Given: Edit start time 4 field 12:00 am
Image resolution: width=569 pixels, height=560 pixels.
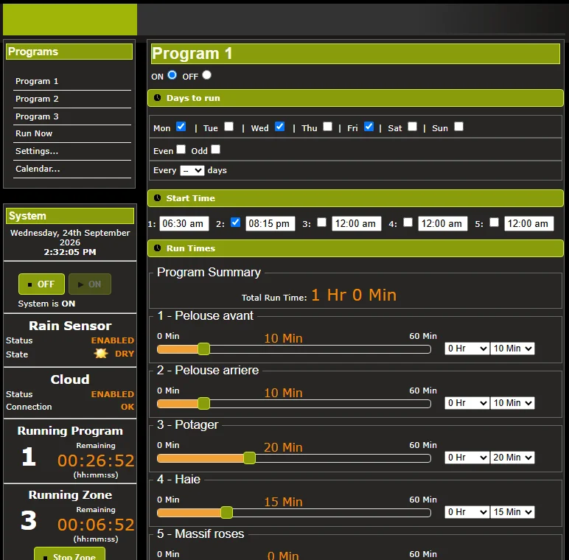Looking at the screenshot, I should [x=443, y=223].
